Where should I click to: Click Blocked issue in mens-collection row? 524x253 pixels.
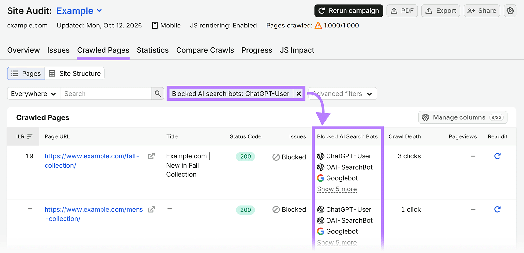[289, 209]
